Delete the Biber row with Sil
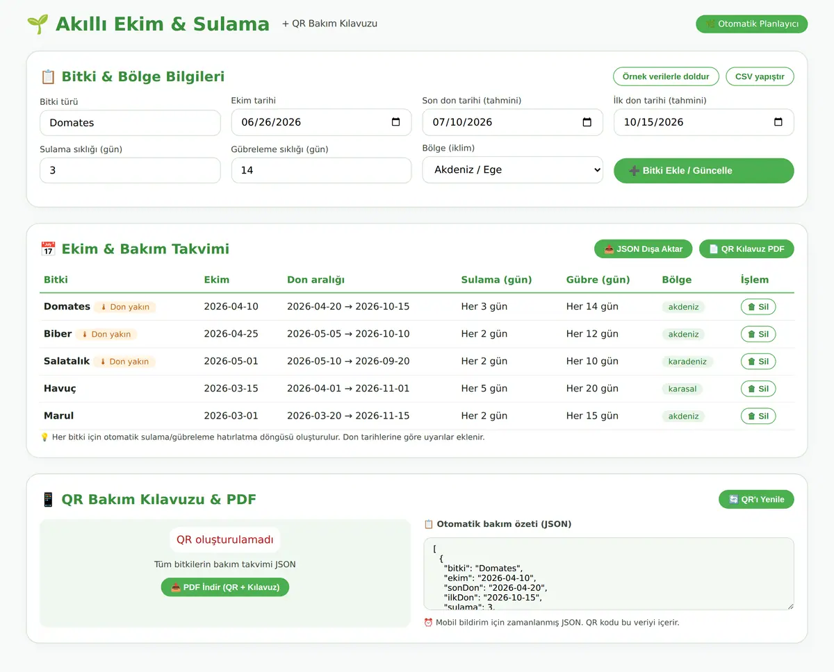 click(758, 334)
